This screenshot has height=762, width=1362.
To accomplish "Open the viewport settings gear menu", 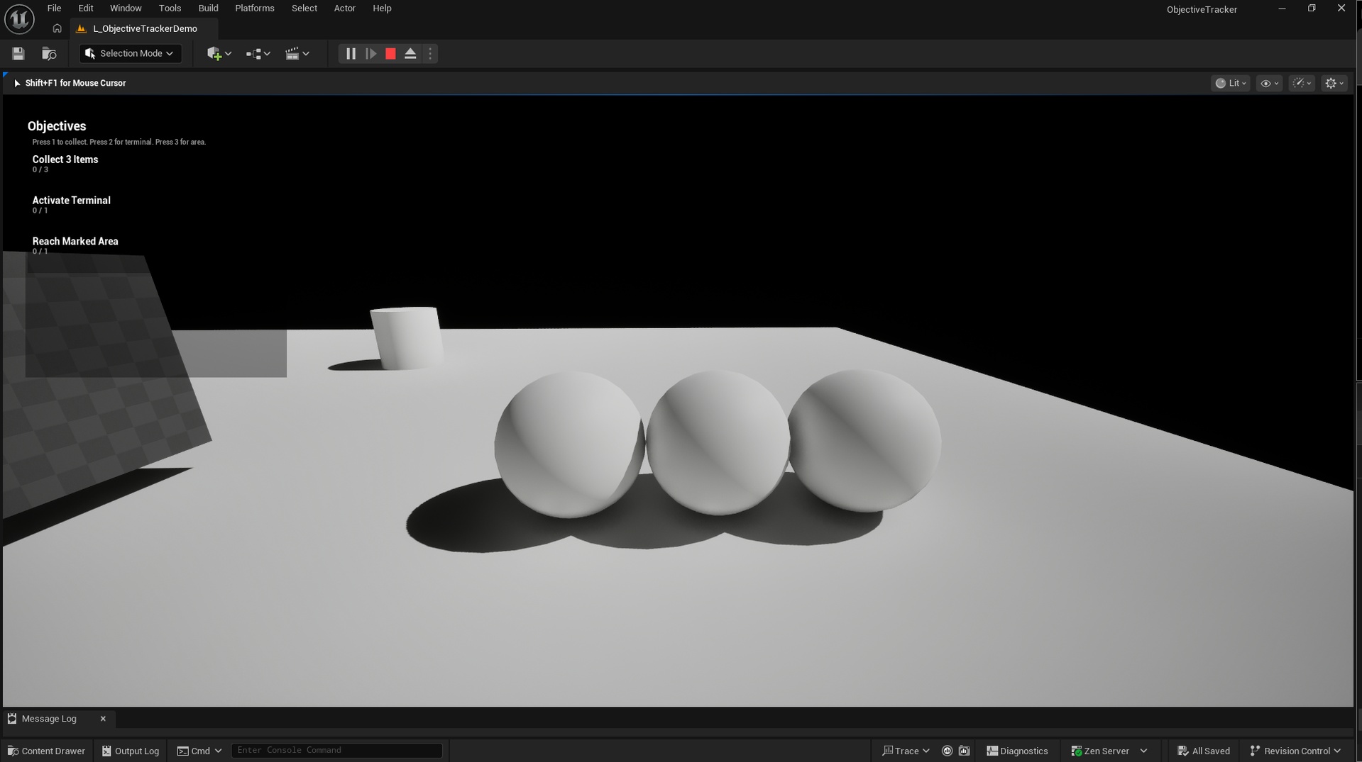I will pos(1334,83).
